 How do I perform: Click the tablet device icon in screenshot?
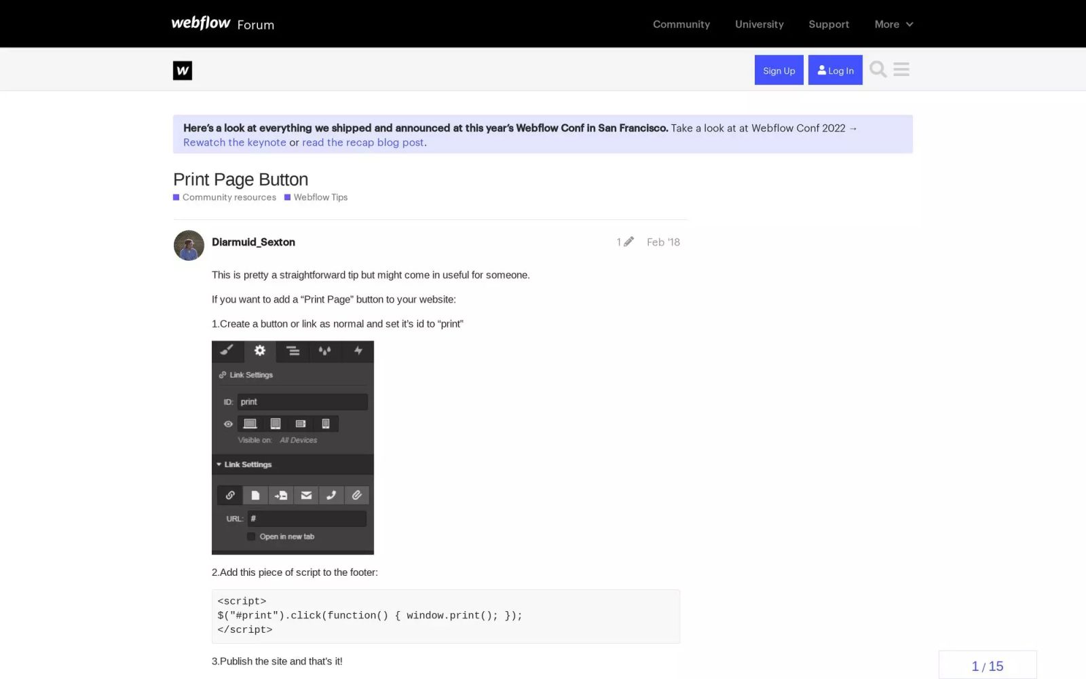[275, 424]
